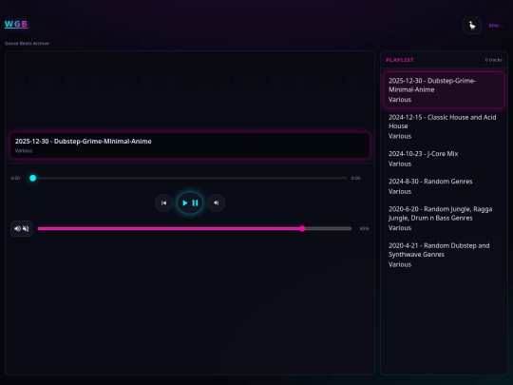The height and width of the screenshot is (385, 513).
Task: Click the 6 tracks count label
Action: (x=493, y=60)
